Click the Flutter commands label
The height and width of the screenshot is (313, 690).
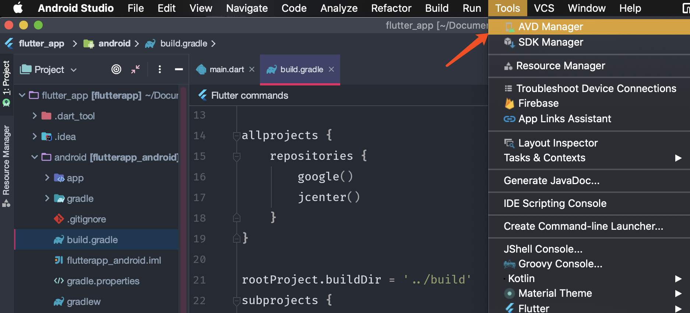[250, 95]
